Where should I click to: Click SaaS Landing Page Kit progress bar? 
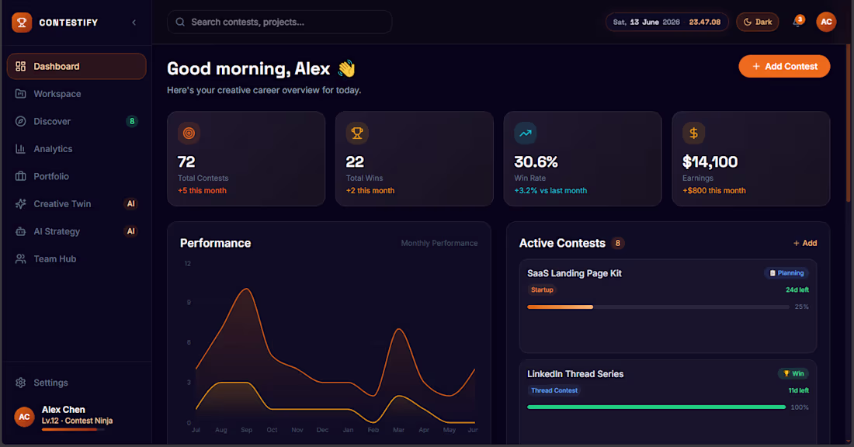[658, 307]
